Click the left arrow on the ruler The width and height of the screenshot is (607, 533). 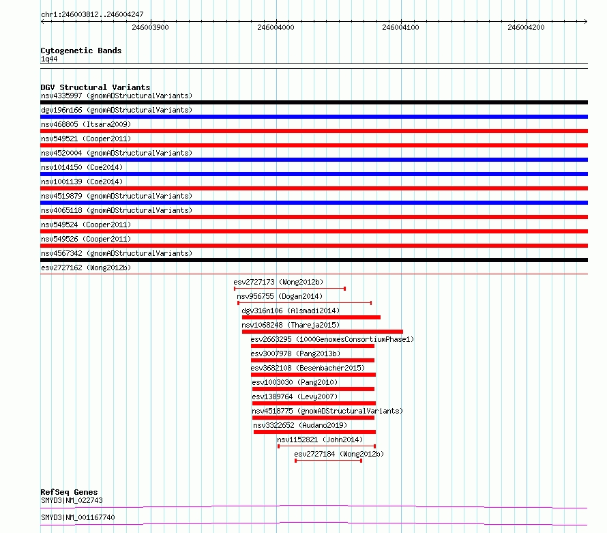43,21
